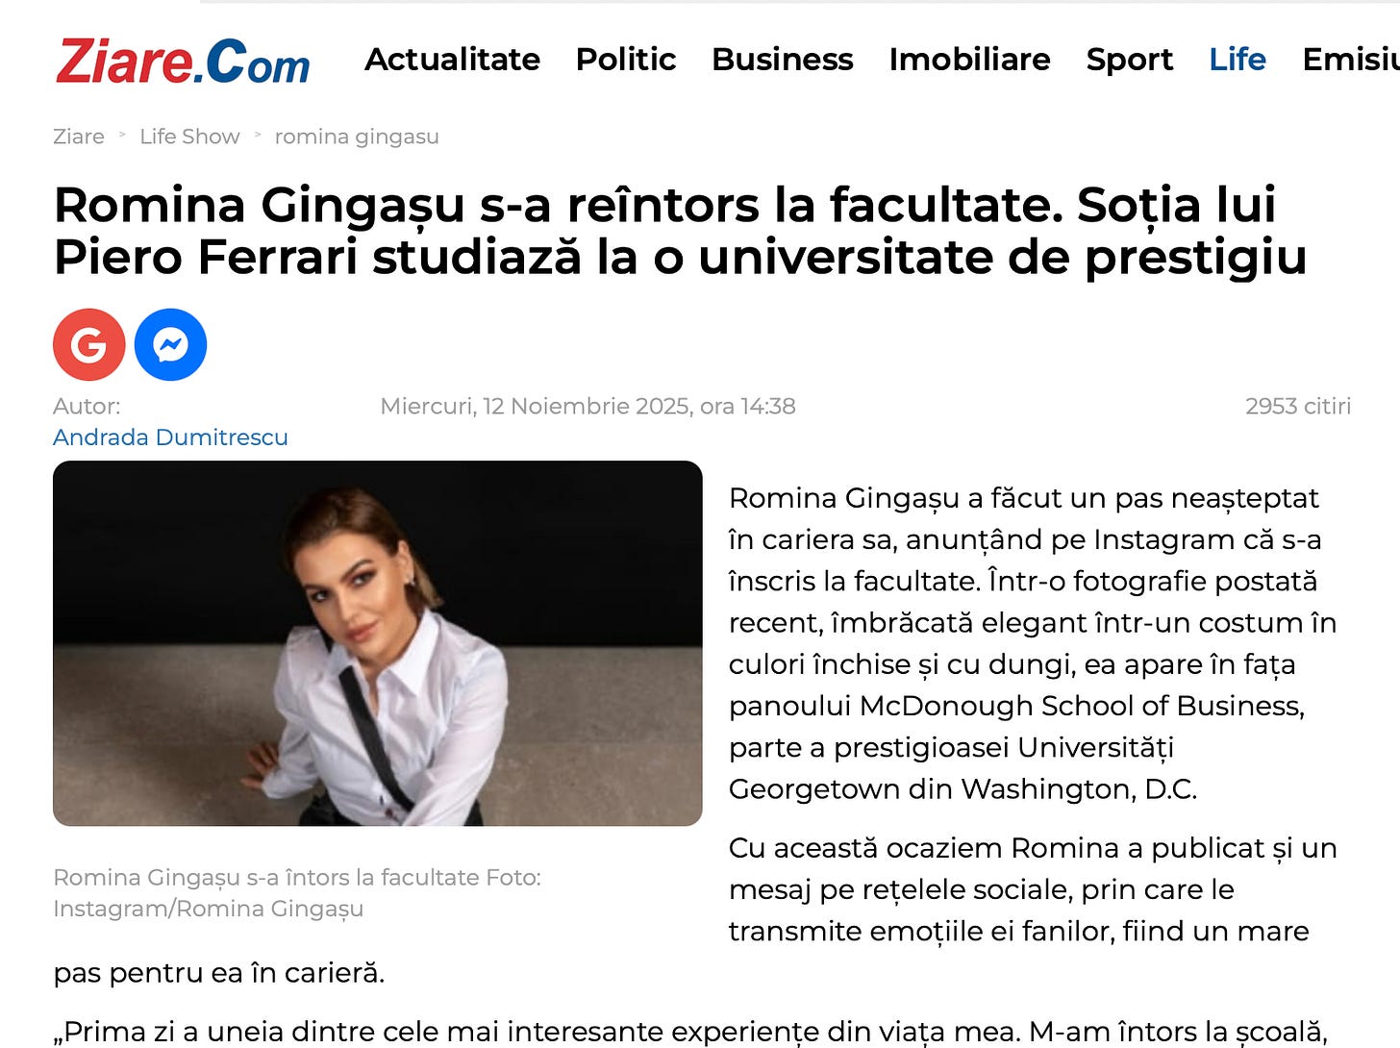Share article via blue Messenger icon
The image size is (1400, 1048).
tap(171, 344)
